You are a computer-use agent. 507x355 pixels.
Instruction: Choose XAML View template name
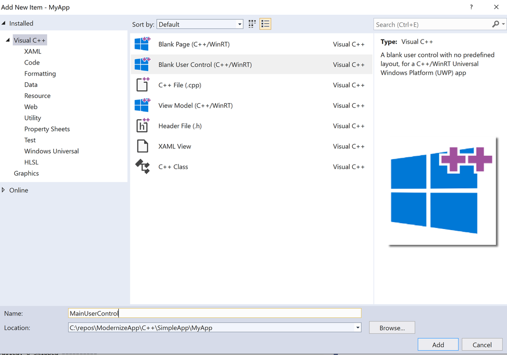[x=175, y=146]
